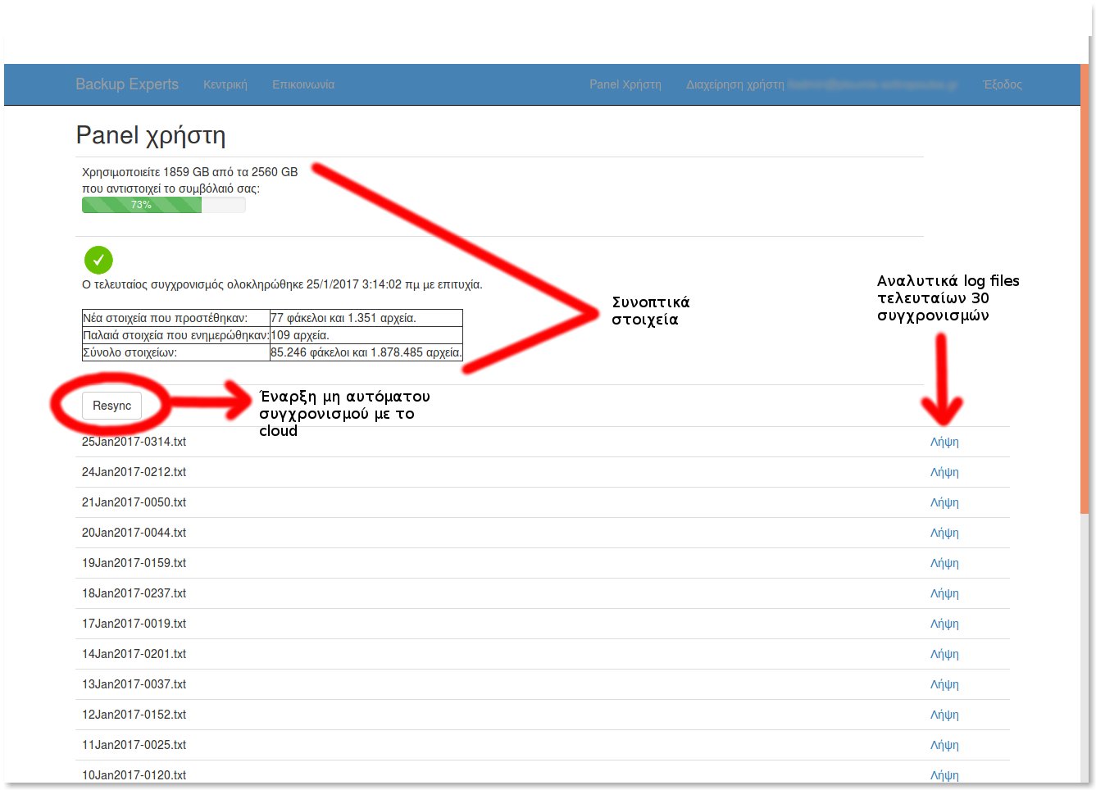Open the Κεντρική menu item
Viewport: 1096px width, 790px height.
click(225, 84)
